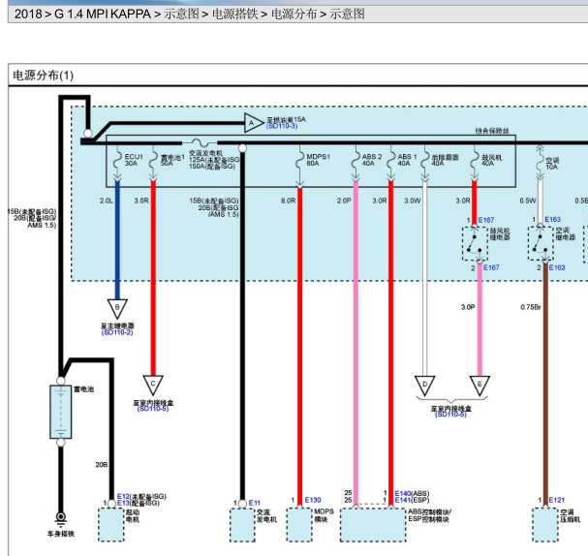Image resolution: width=588 pixels, height=556 pixels.
Task: Click triangle connector E
Action: [480, 386]
